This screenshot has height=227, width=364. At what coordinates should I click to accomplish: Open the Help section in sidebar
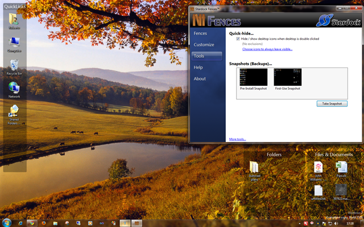(x=198, y=68)
